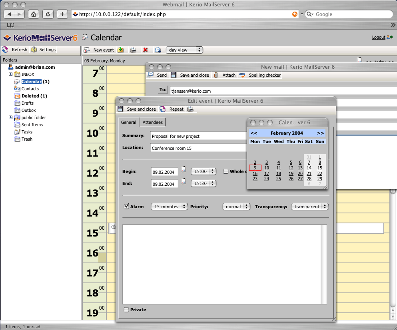Add a bookmark with plus button
Viewport: 397px width, 330px height.
[62, 14]
